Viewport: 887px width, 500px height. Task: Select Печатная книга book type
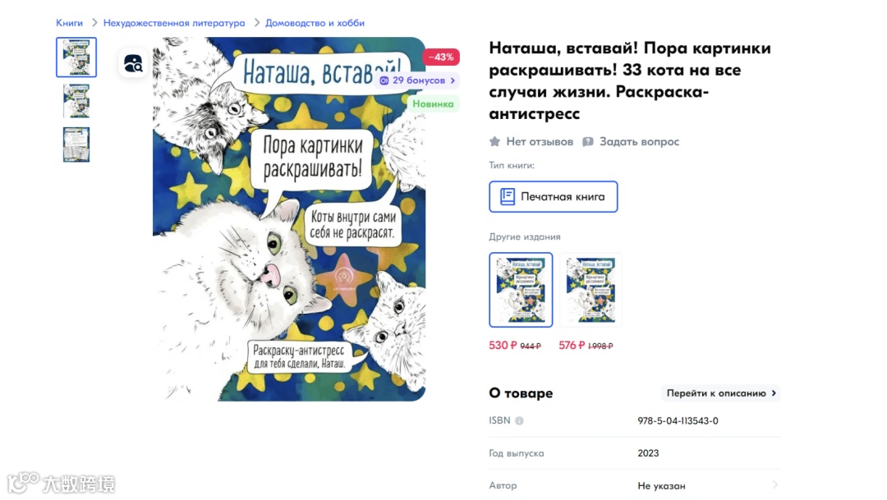pyautogui.click(x=554, y=197)
